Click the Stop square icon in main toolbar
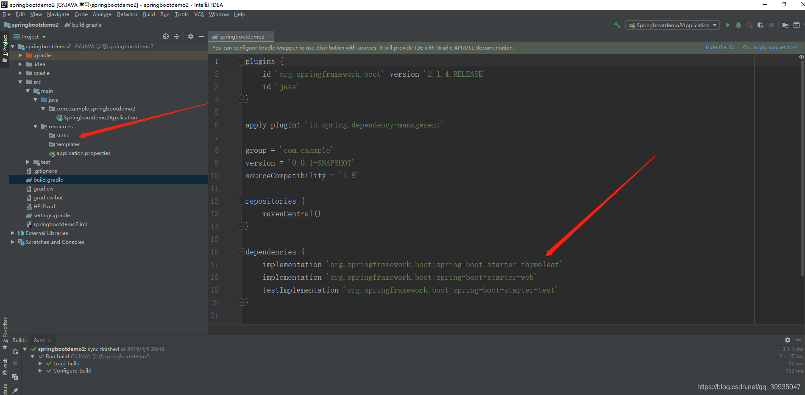This screenshot has height=395, width=805. click(772, 25)
